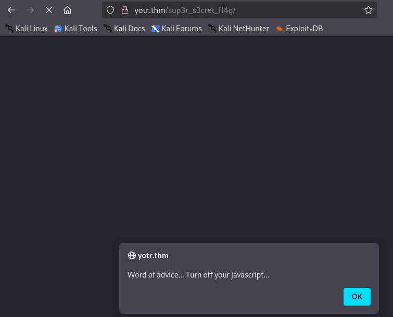The height and width of the screenshot is (317, 393).
Task: Focus the URL bar with yotr.thm address
Action: tap(239, 10)
